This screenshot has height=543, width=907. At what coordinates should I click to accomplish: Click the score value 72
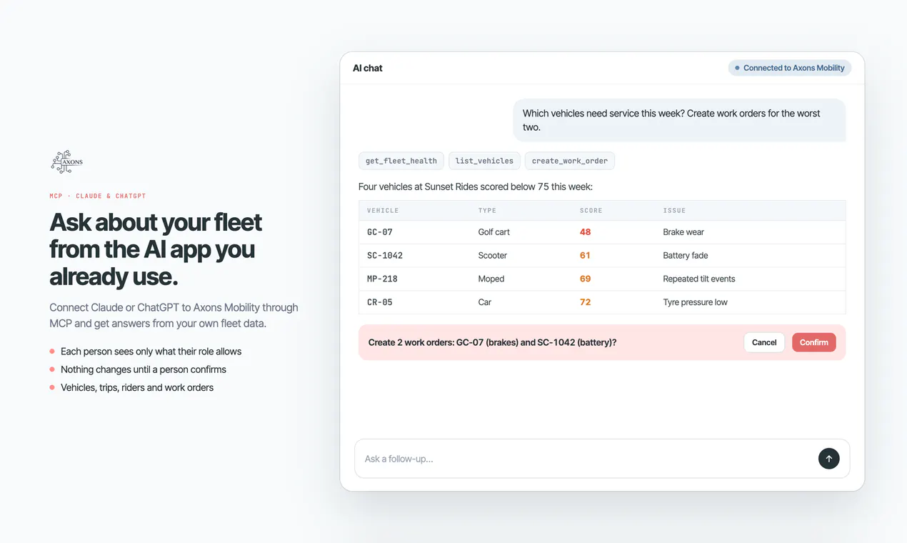pos(585,302)
